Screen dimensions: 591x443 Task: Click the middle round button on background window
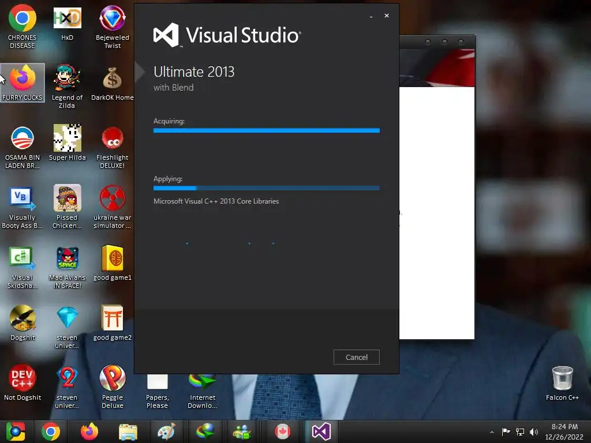click(444, 42)
